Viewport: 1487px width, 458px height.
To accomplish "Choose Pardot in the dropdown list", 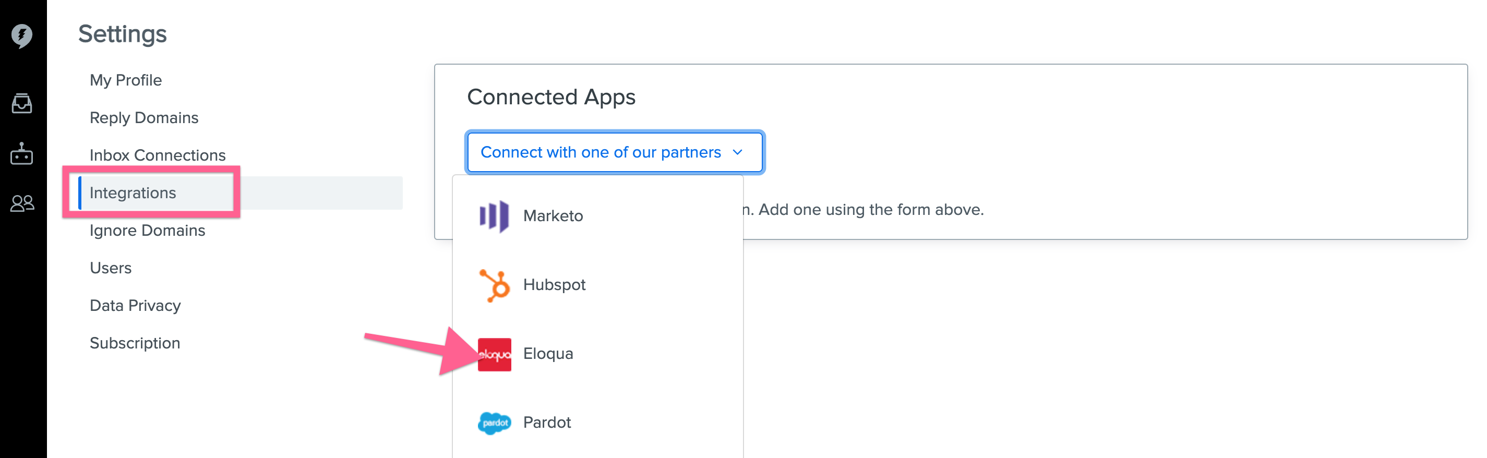I will tap(597, 422).
